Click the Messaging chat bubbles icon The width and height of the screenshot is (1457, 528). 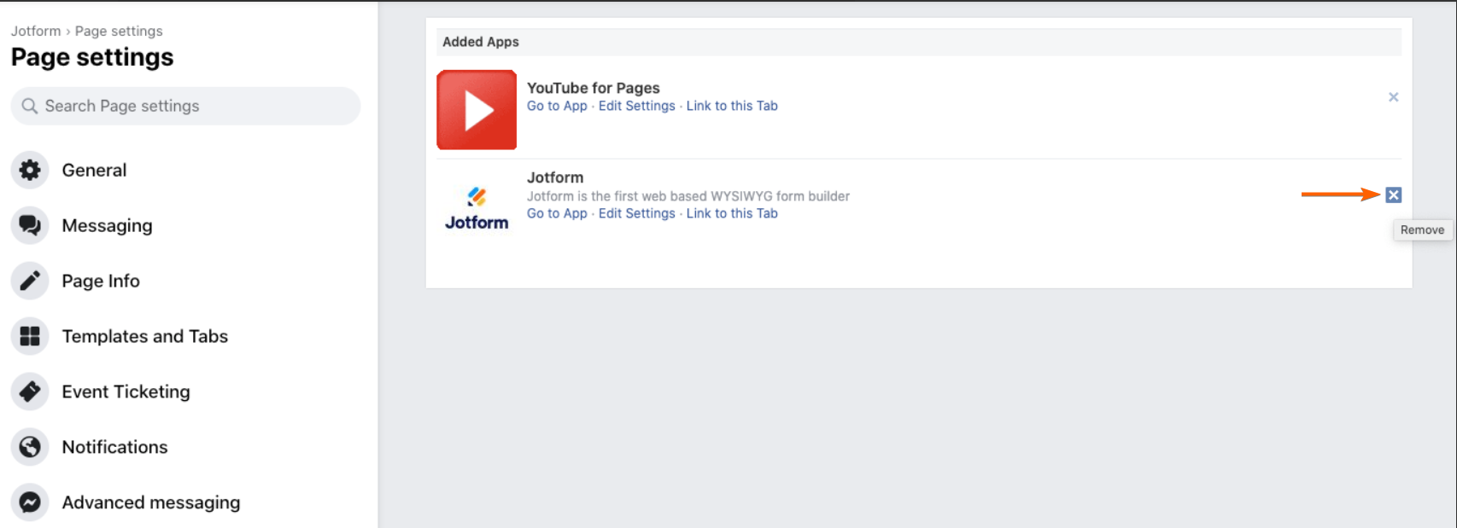click(x=30, y=225)
